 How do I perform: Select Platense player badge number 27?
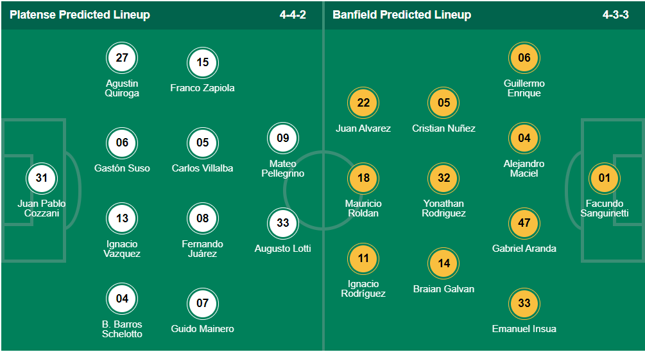tap(122, 58)
